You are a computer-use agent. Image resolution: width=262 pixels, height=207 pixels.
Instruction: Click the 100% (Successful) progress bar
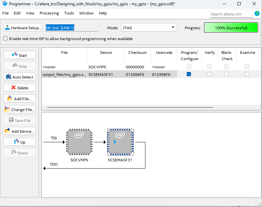231,28
